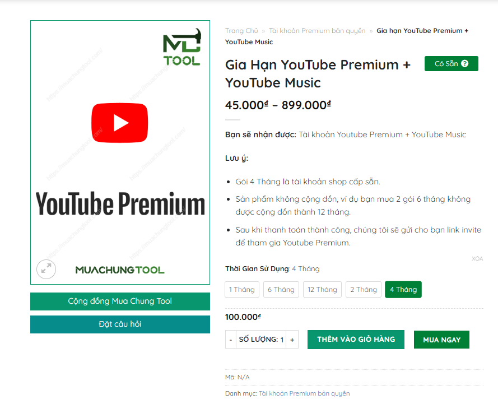Select the 1 Tháng duration option
Image resolution: width=498 pixels, height=413 pixels.
point(242,289)
